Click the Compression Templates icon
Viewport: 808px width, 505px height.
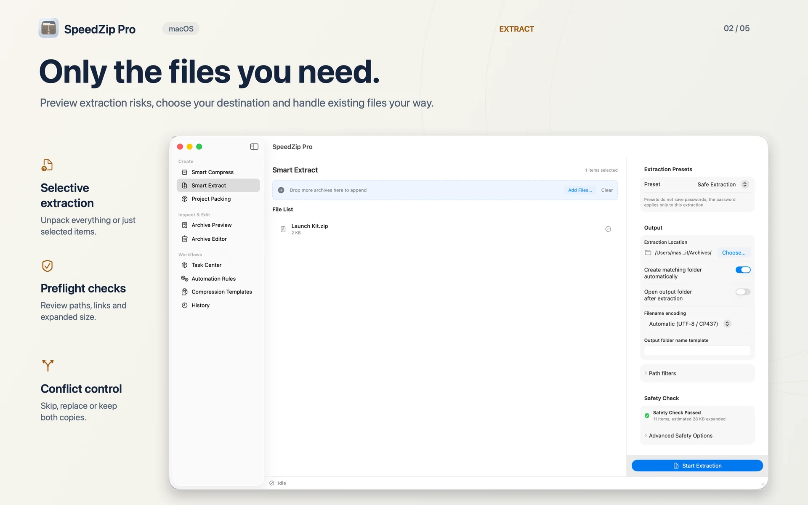pyautogui.click(x=184, y=292)
